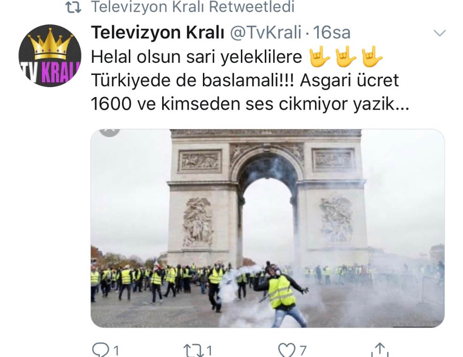Retweet this tweet using the retweet icon
This screenshot has width=463, height=357.
click(194, 350)
